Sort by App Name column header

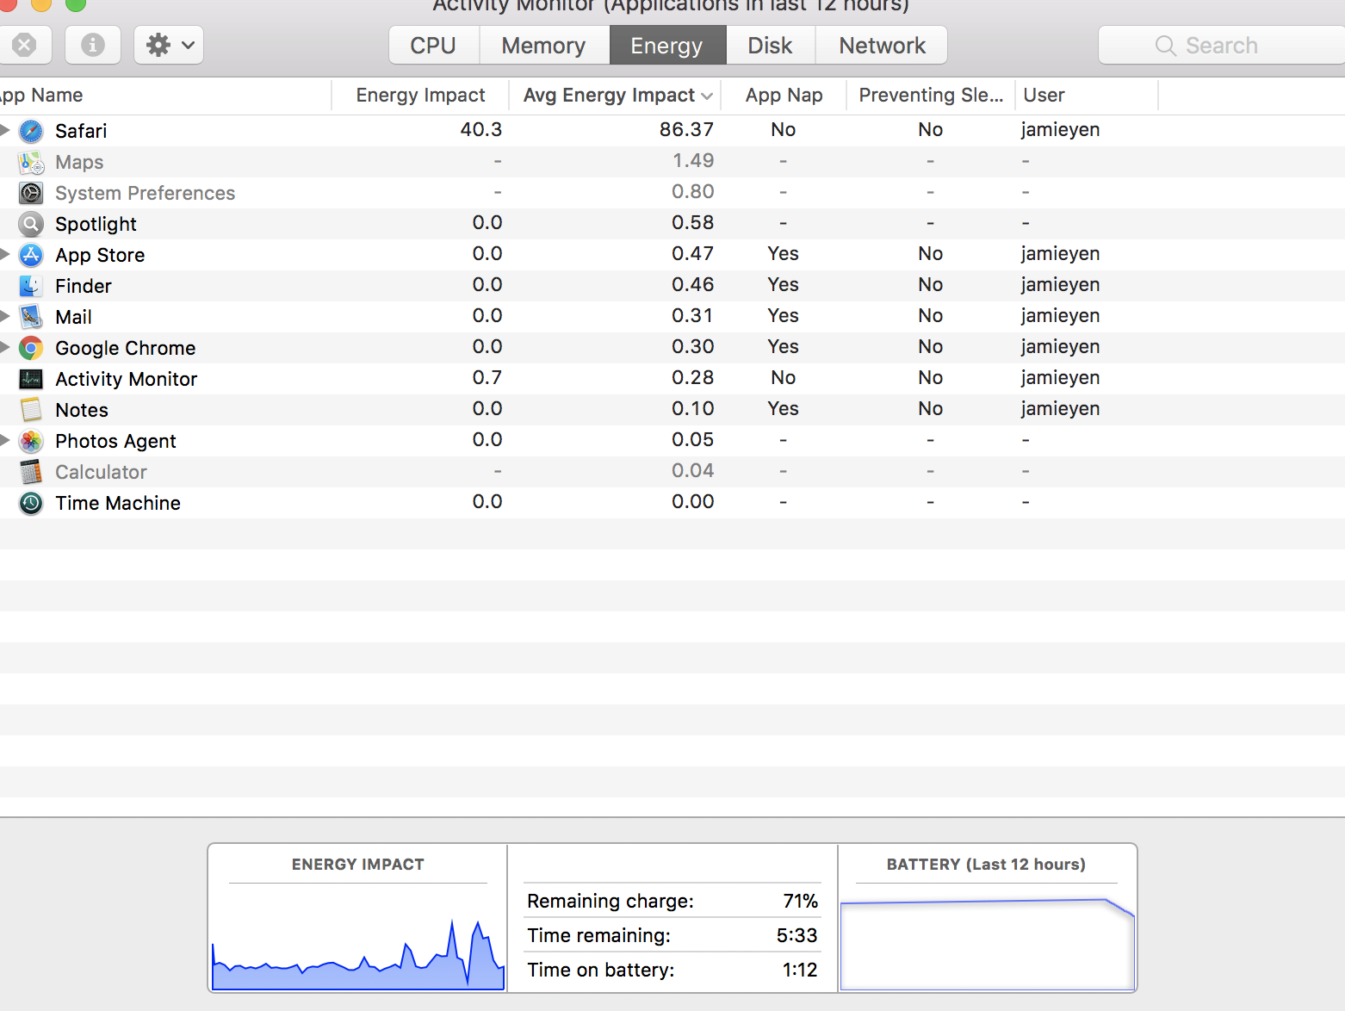(164, 96)
